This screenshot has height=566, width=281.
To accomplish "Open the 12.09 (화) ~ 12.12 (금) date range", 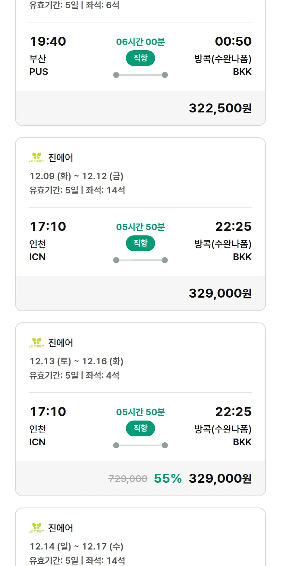I will tap(76, 176).
